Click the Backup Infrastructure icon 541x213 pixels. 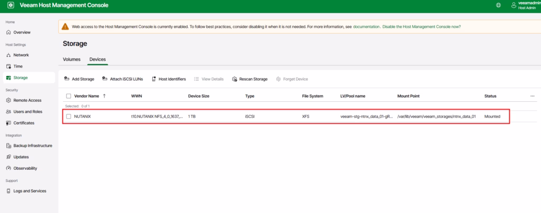(8, 146)
